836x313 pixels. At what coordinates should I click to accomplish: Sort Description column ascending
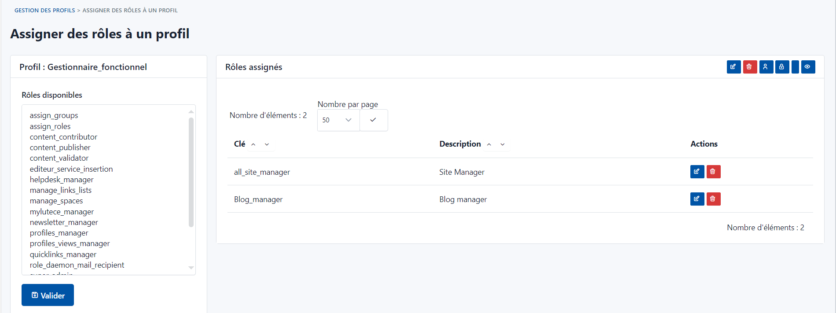489,144
